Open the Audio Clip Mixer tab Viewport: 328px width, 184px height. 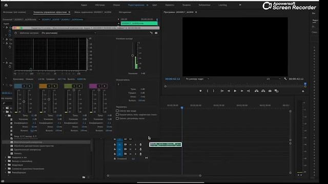click(x=93, y=12)
